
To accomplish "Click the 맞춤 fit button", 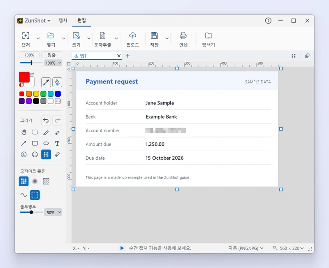I will click(x=52, y=55).
